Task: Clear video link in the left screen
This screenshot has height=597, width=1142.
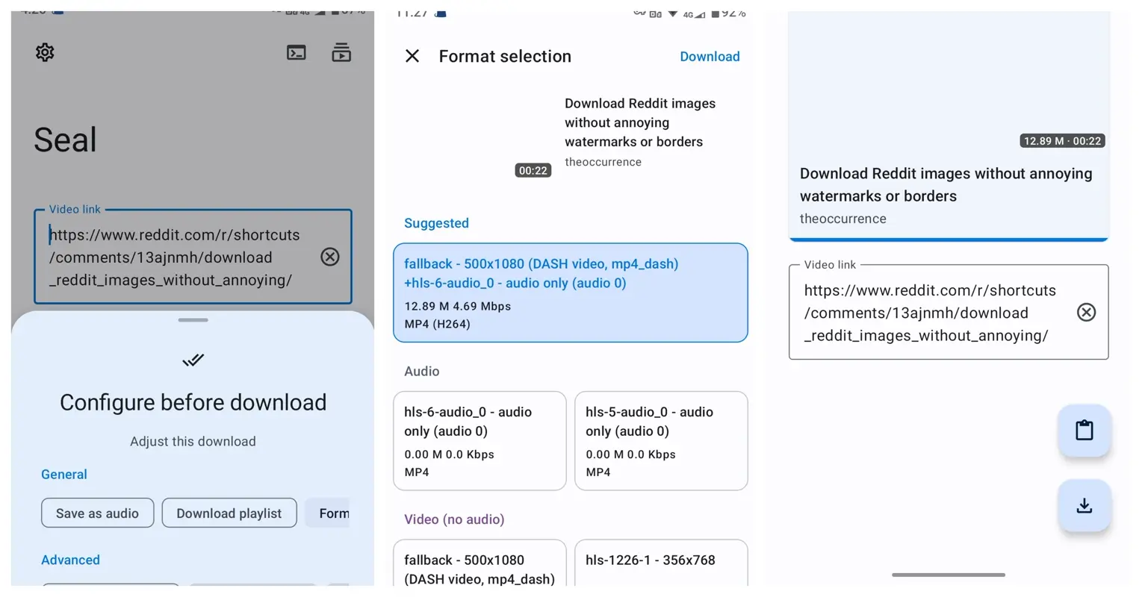Action: coord(329,257)
